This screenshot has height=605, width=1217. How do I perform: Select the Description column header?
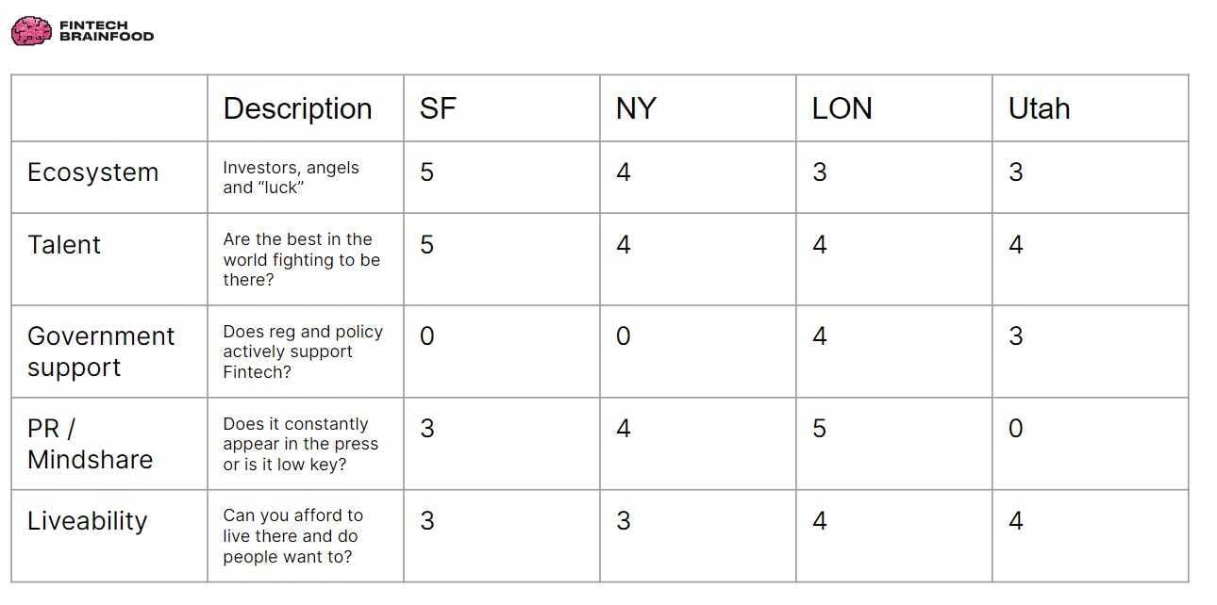(x=297, y=108)
